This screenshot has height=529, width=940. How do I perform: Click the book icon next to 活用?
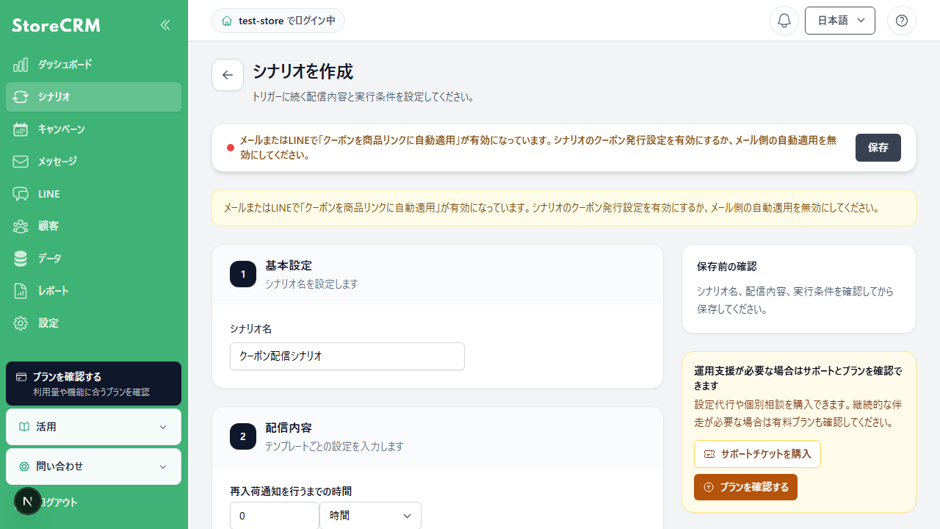click(24, 427)
